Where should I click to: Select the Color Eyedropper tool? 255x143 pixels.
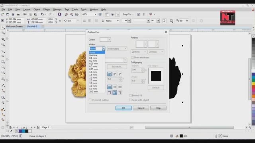pos(3,109)
